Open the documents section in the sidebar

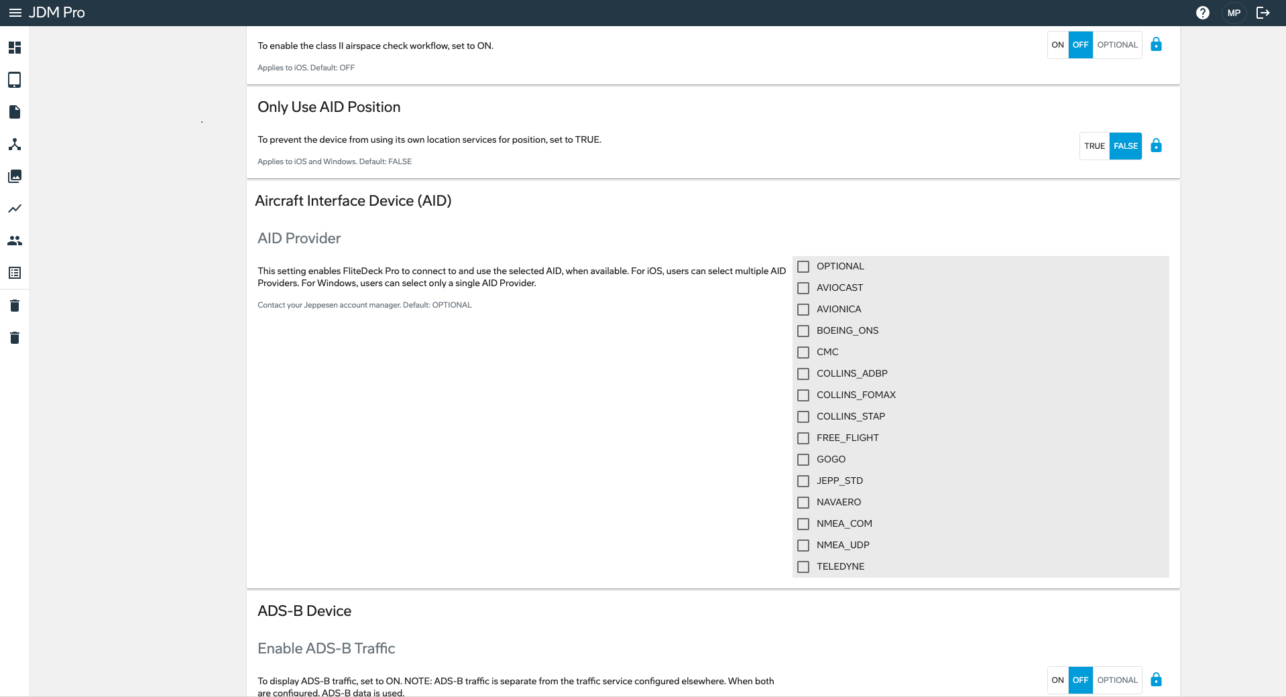(x=14, y=112)
